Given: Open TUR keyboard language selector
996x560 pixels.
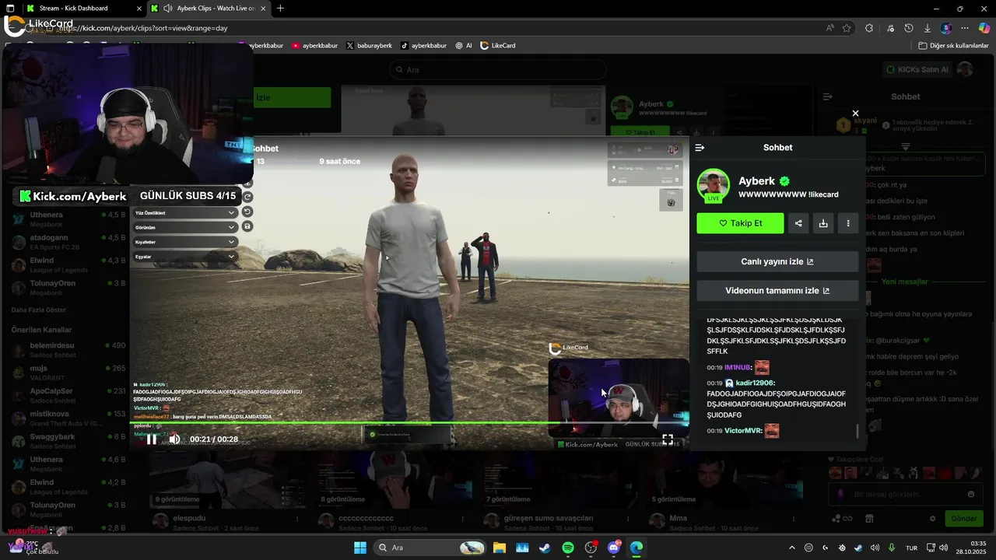Looking at the screenshot, I should pos(911,548).
